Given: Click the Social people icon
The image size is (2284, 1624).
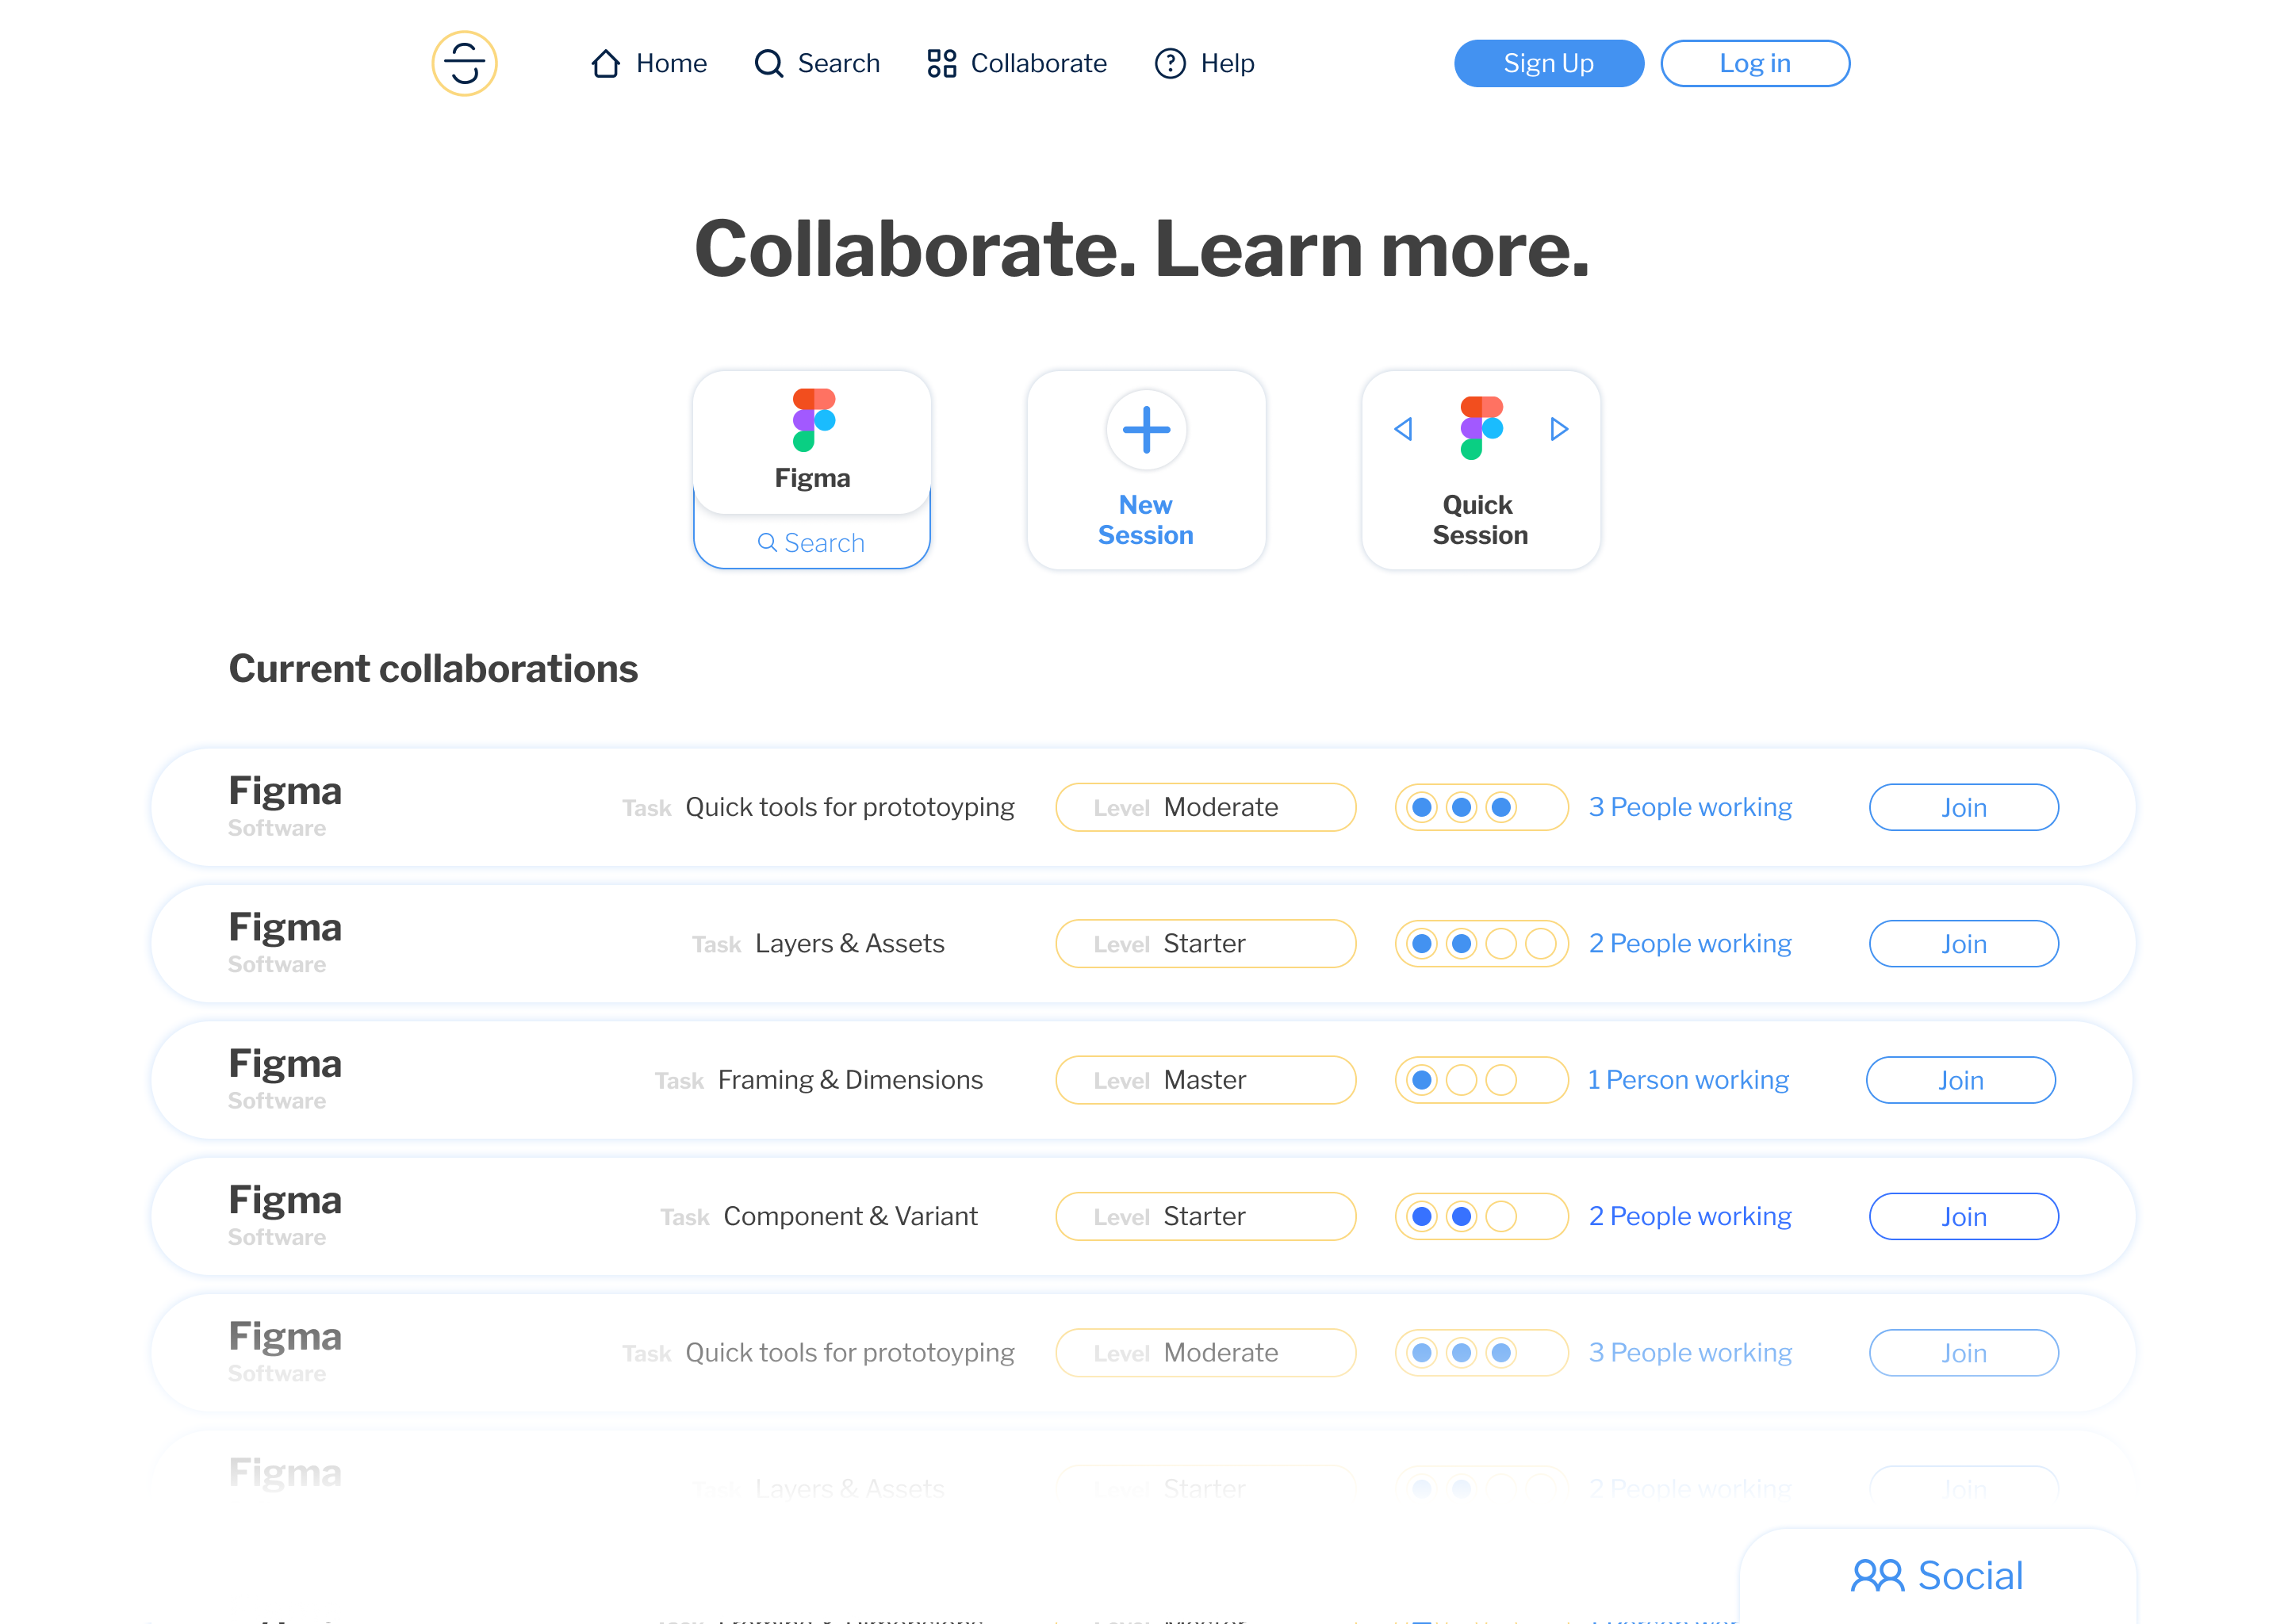Looking at the screenshot, I should 1877,1576.
